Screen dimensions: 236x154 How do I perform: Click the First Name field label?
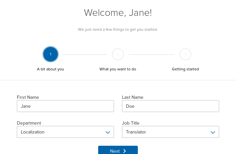point(28,97)
